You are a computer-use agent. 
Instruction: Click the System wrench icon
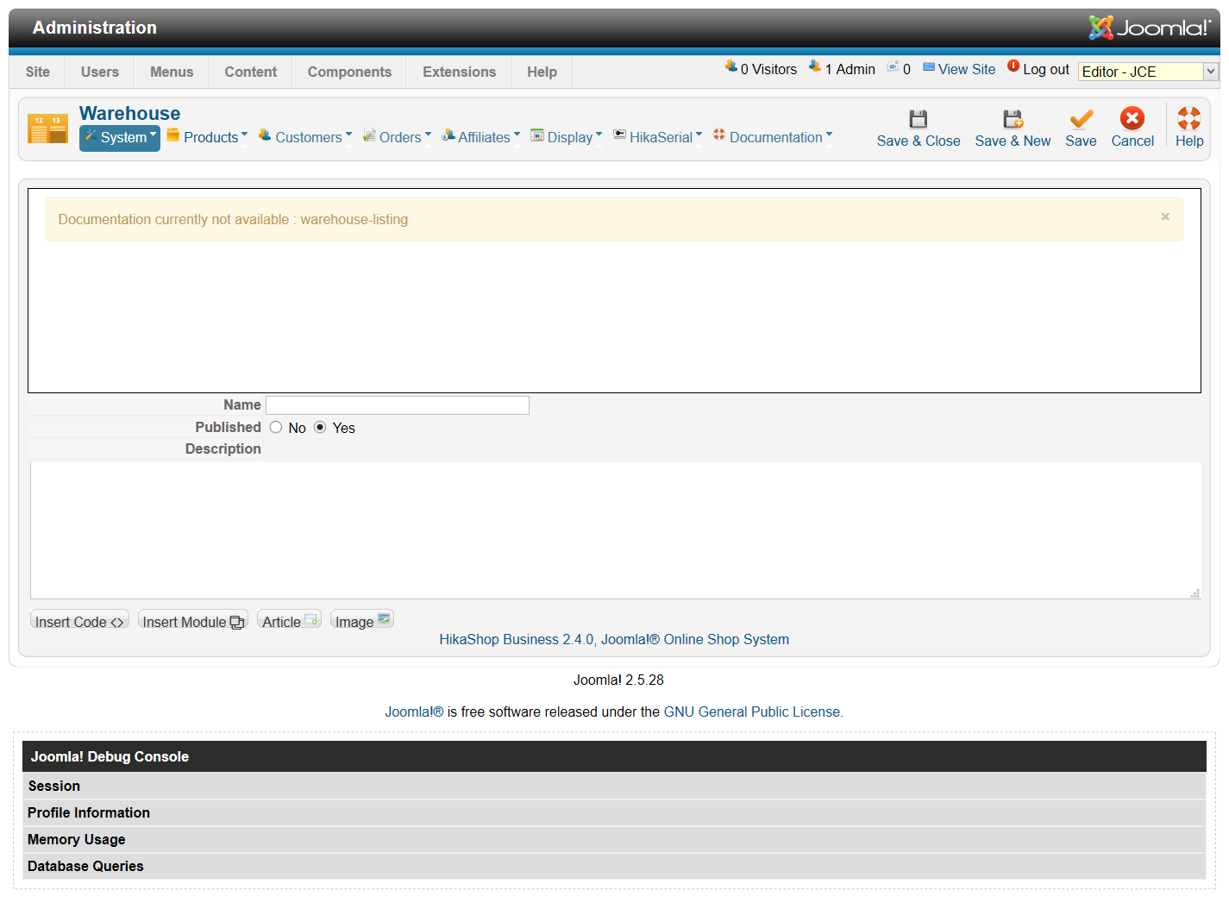click(x=91, y=135)
